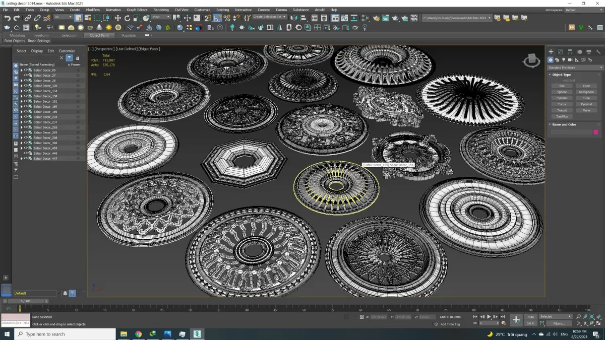Clear the scene explorer search with X

coord(62,58)
